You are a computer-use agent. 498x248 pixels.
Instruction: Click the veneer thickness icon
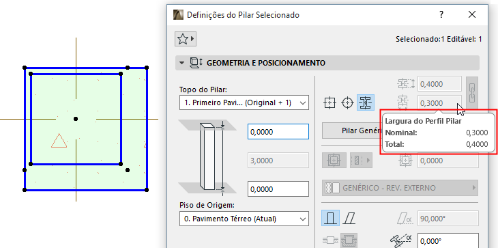point(406,161)
